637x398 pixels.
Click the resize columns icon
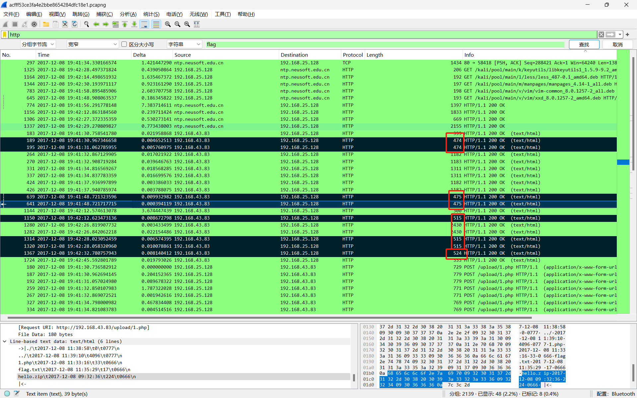pos(197,24)
